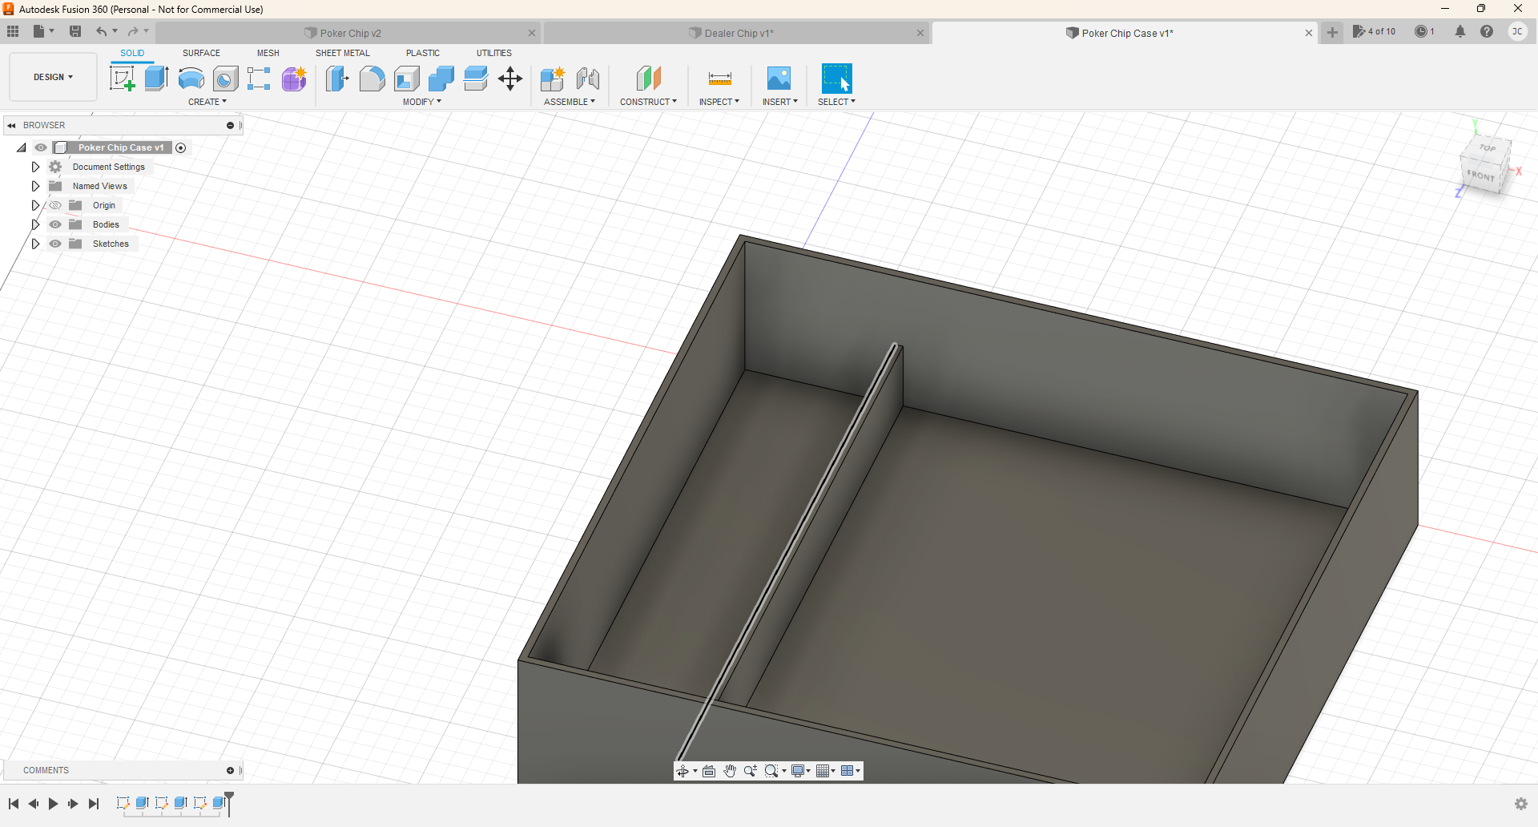Toggle visibility of the Bodies folder
This screenshot has width=1538, height=827.
coord(55,224)
